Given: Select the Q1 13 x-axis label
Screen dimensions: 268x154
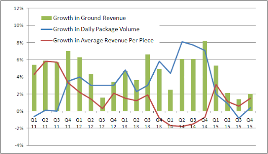Looking at the screenshot, I should [x=125, y=123].
